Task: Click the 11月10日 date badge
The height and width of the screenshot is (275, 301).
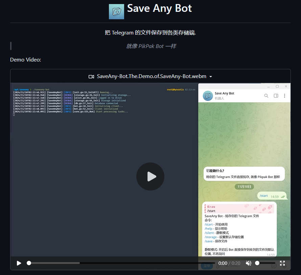Action: (244, 186)
